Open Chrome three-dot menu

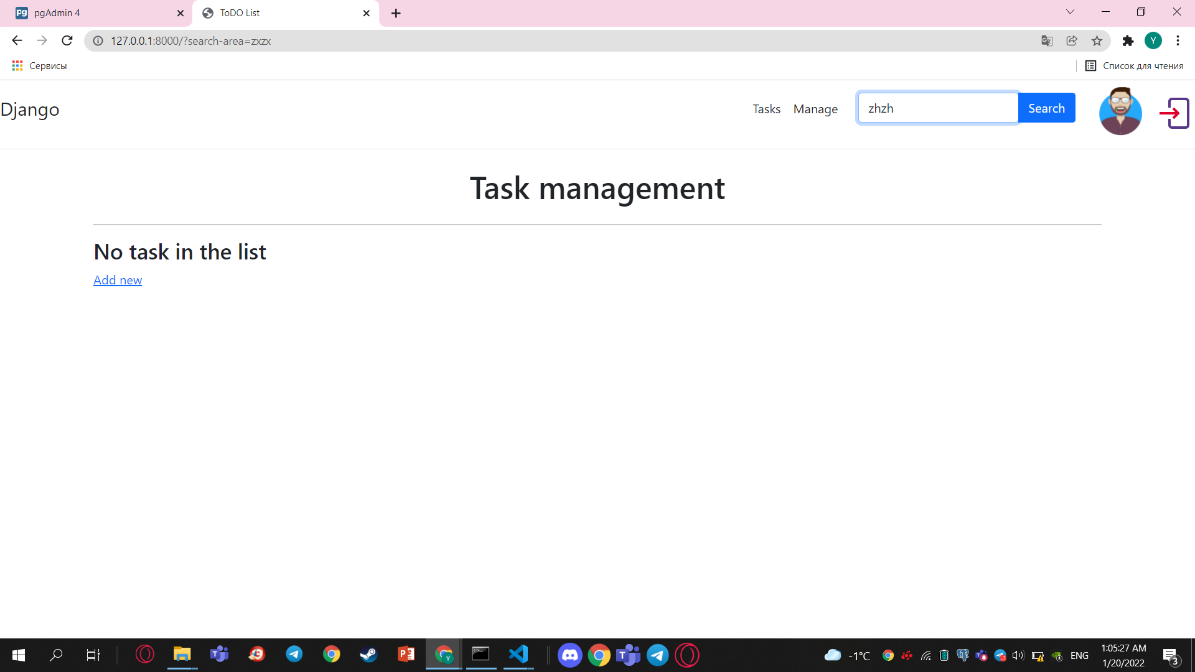click(x=1178, y=41)
